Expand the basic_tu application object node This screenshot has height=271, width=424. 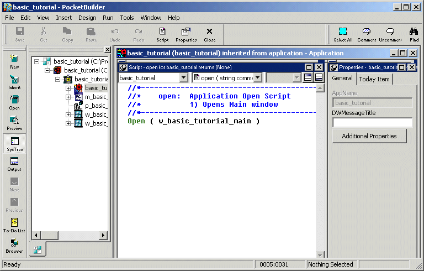[68, 88]
